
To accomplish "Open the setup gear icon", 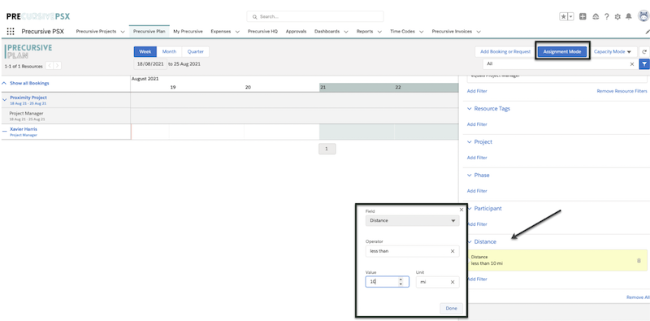I will pyautogui.click(x=617, y=16).
